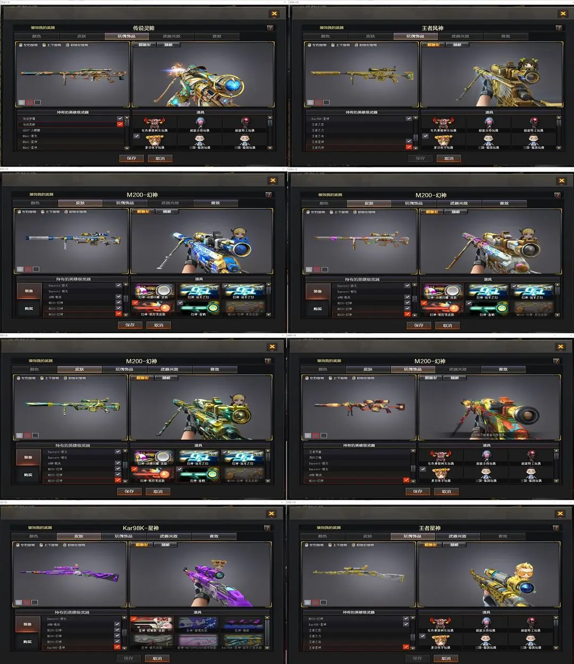The width and height of the screenshot is (574, 664).
Task: Toggle 传说梦魇 checkbox in 传说灵眸 weapon list
Action: (120, 118)
